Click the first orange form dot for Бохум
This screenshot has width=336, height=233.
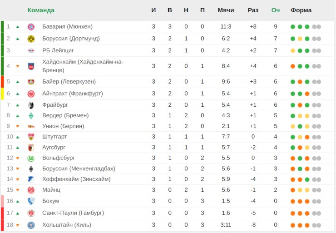click(293, 201)
